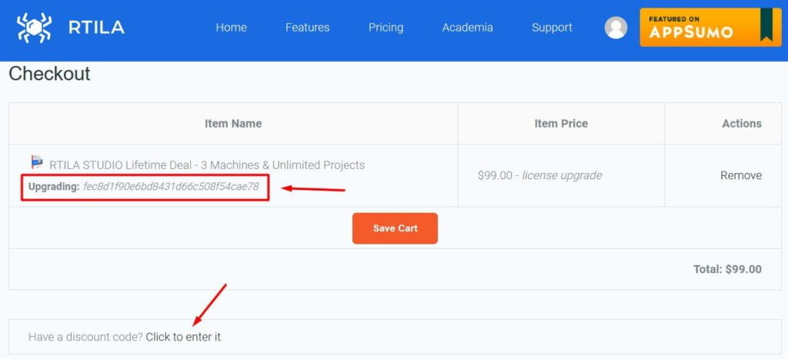Click to enter a discount code
Viewport: 788px width, 359px height.
click(183, 337)
